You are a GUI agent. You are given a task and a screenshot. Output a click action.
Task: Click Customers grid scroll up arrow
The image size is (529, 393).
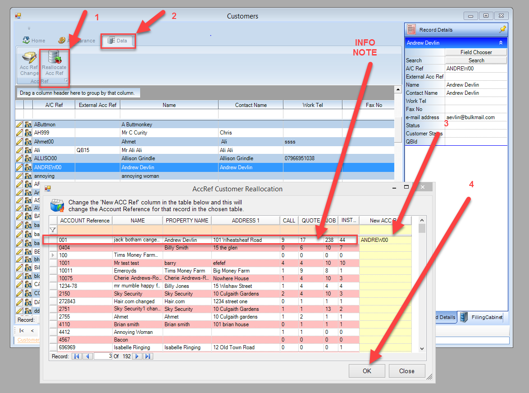pos(398,89)
